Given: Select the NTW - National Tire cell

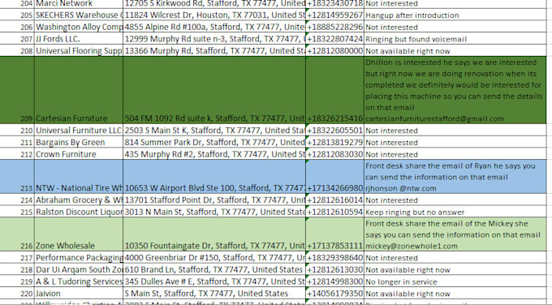Looking at the screenshot, I should pos(79,177).
